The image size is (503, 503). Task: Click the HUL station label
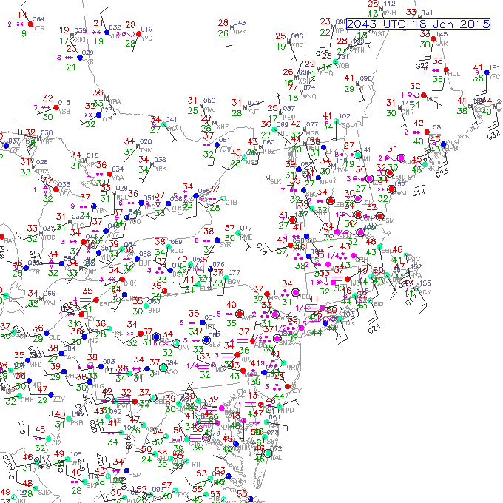pos(454,74)
